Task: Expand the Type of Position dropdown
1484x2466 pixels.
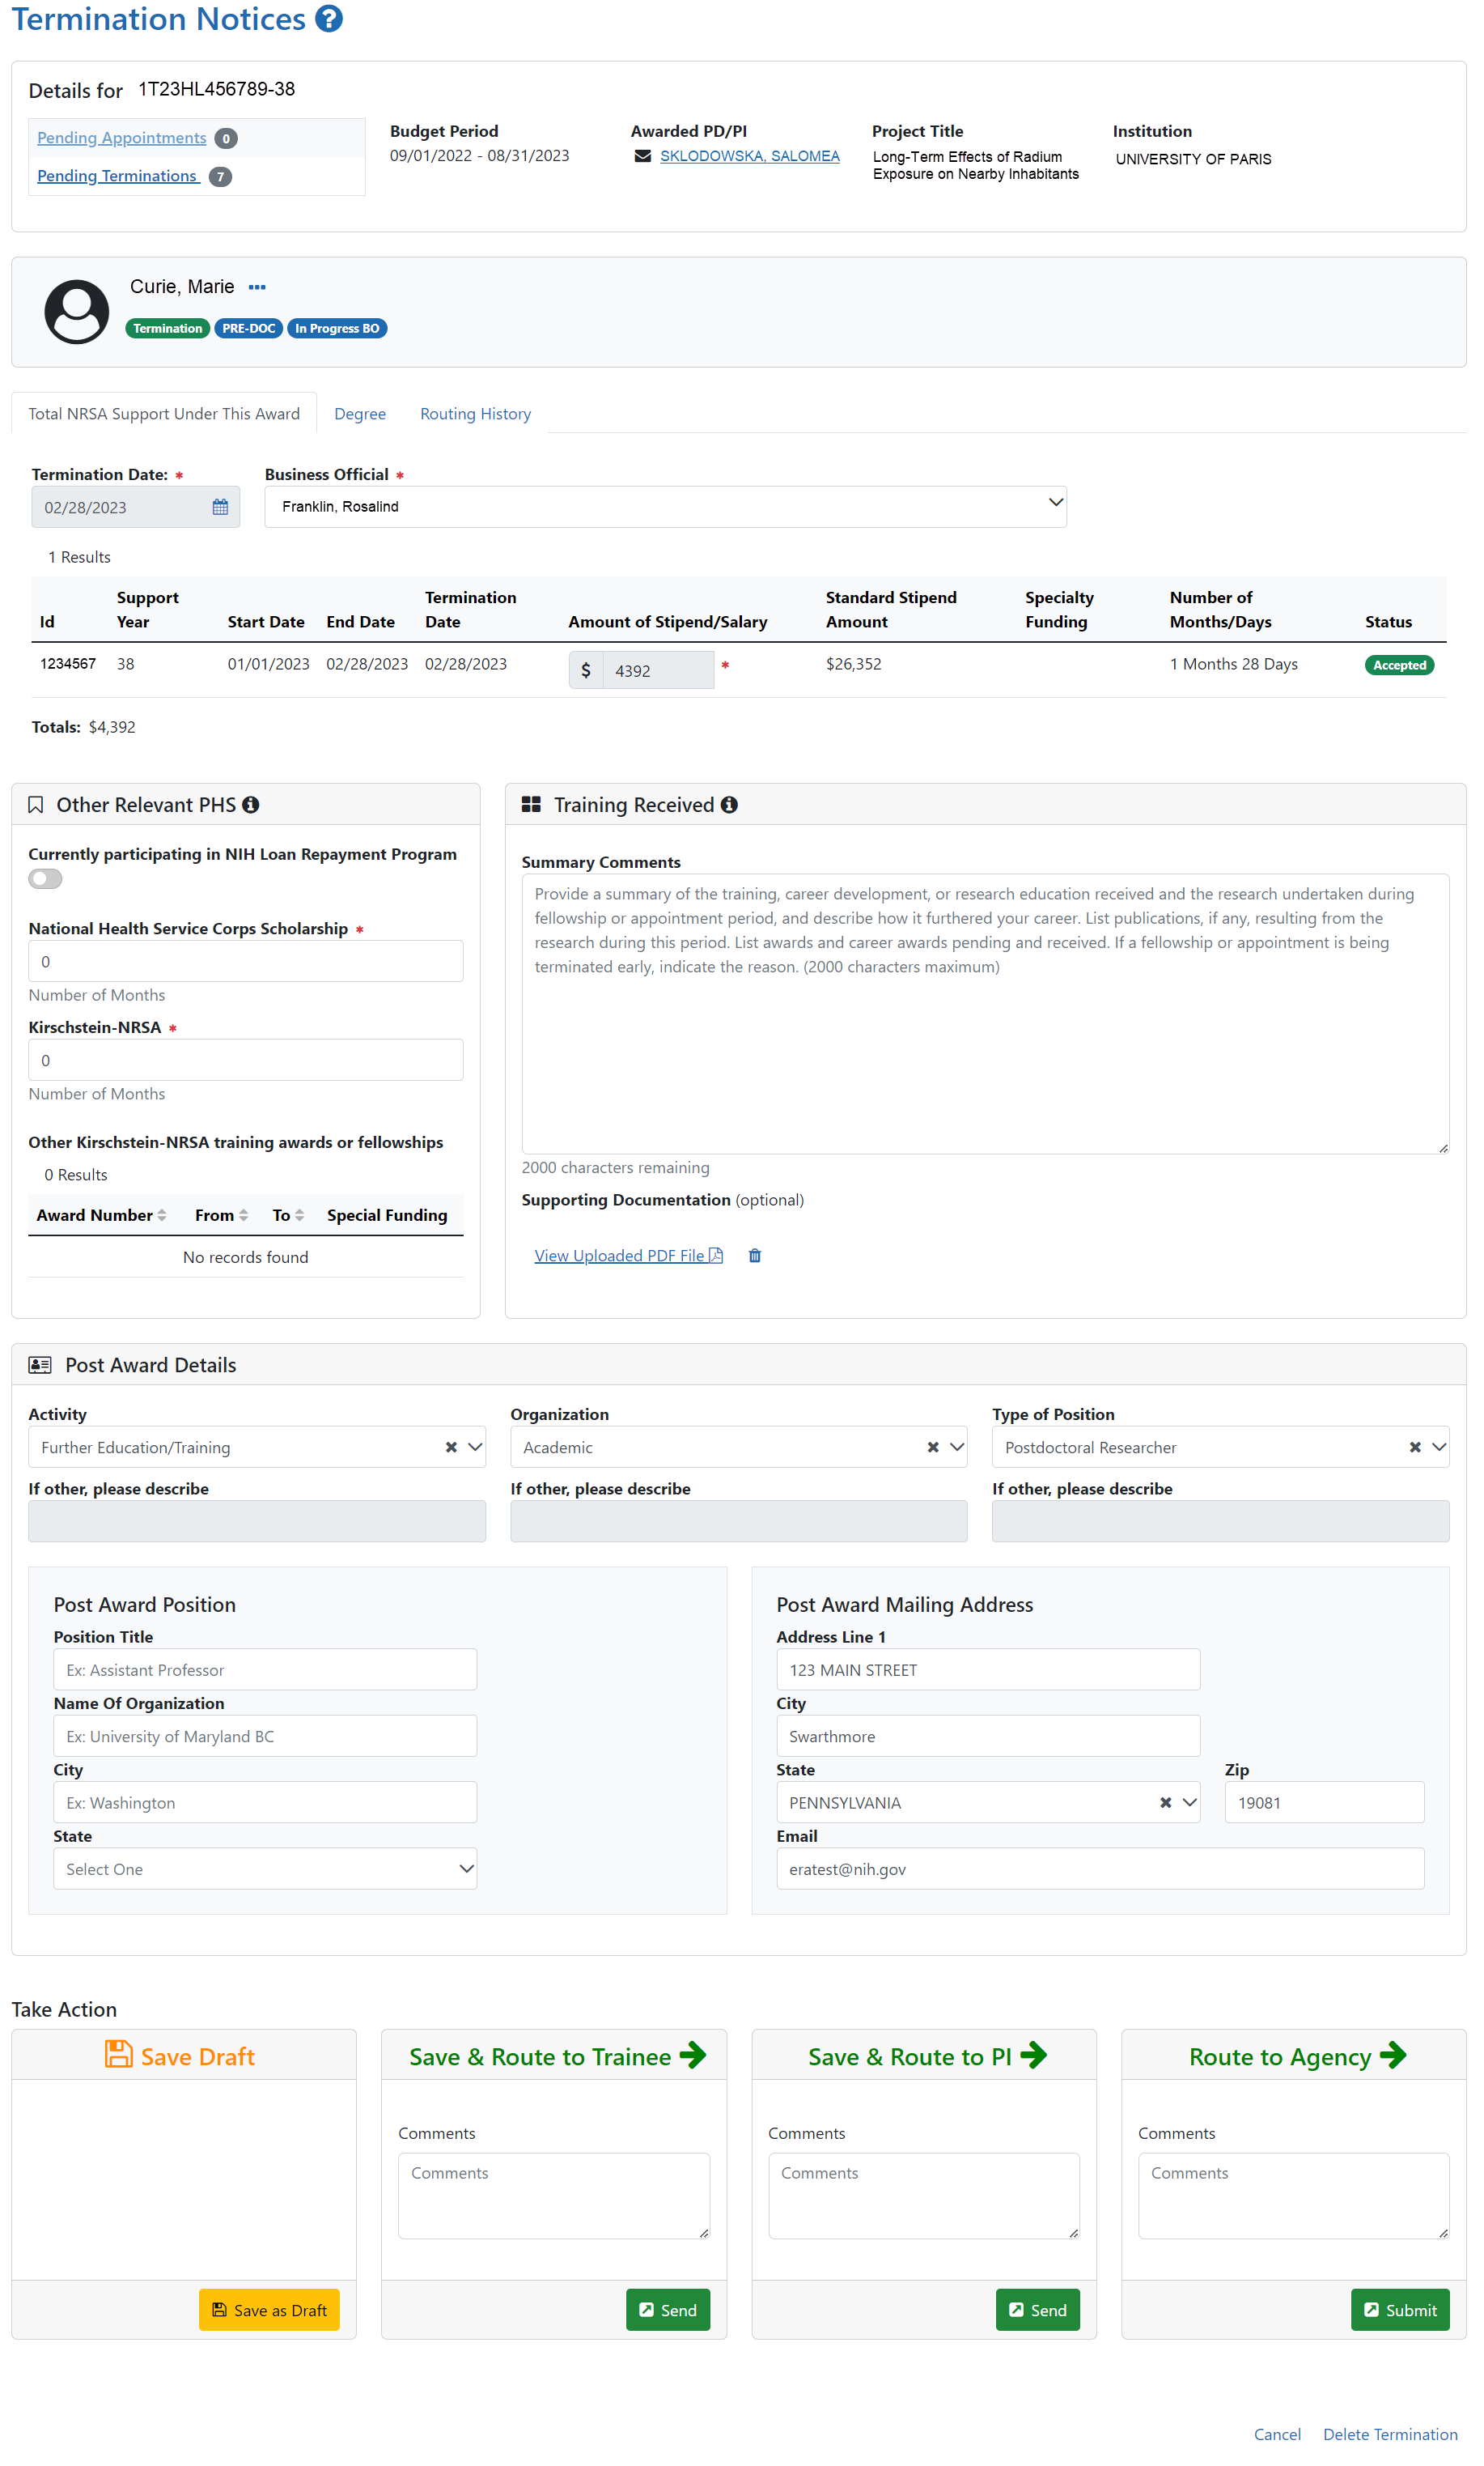Action: point(1439,1447)
